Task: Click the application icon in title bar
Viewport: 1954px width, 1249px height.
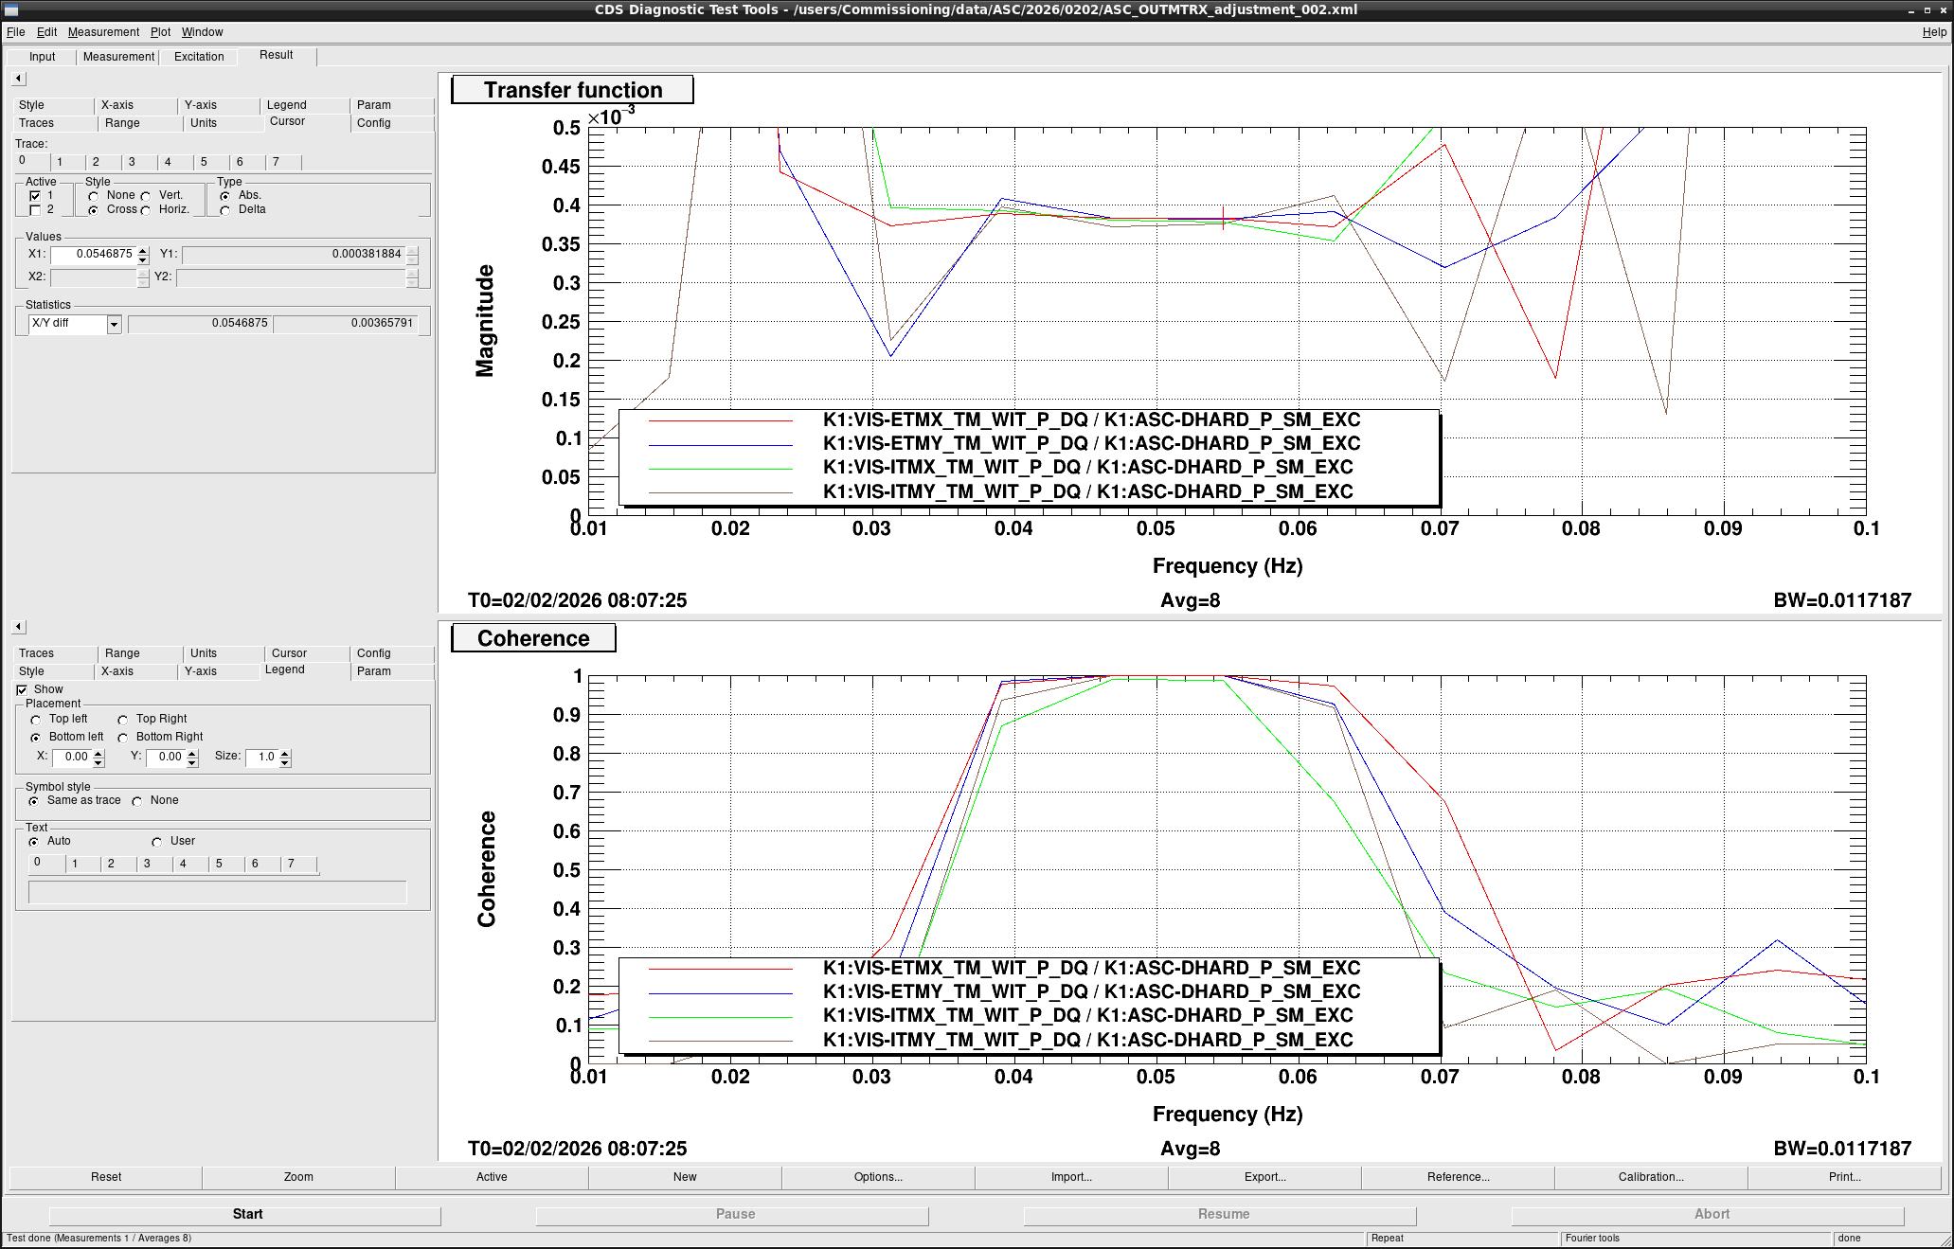Action: tap(11, 9)
